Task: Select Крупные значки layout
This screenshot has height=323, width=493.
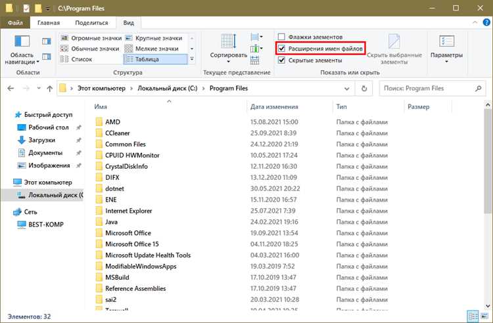Action: tap(154, 38)
